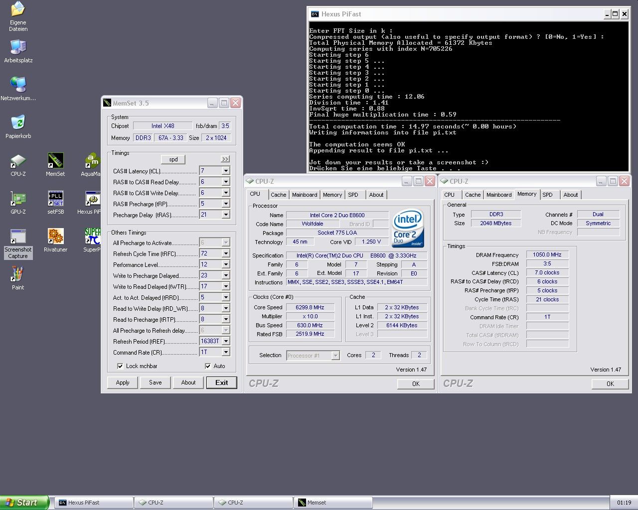
Task: Open the Eigene Dateien desktop folder
Action: pos(18,16)
